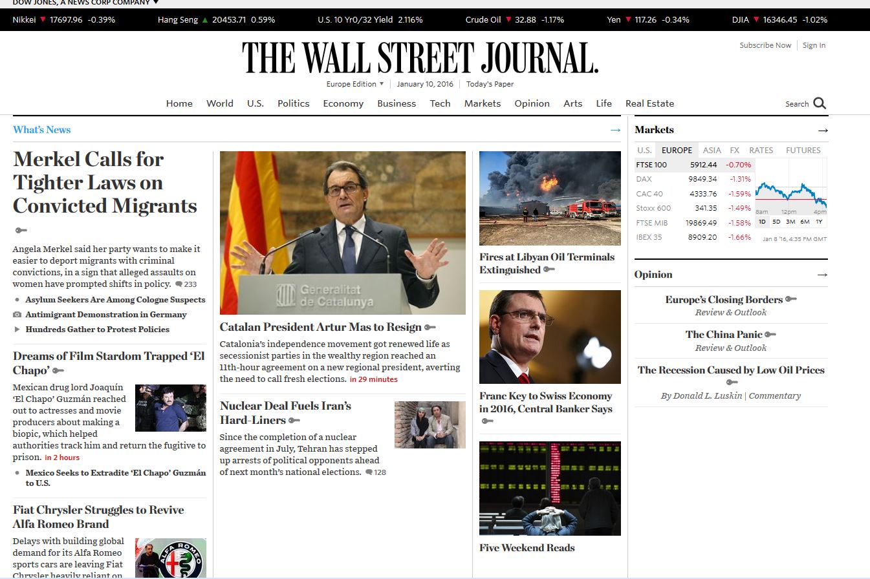Open Catalan President Artur Mas headline
The width and height of the screenshot is (870, 579).
coord(321,327)
